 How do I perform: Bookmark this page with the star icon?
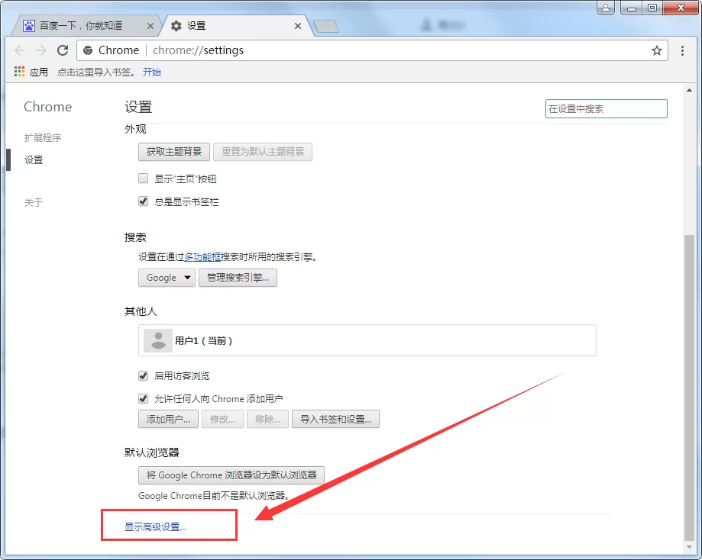(656, 50)
